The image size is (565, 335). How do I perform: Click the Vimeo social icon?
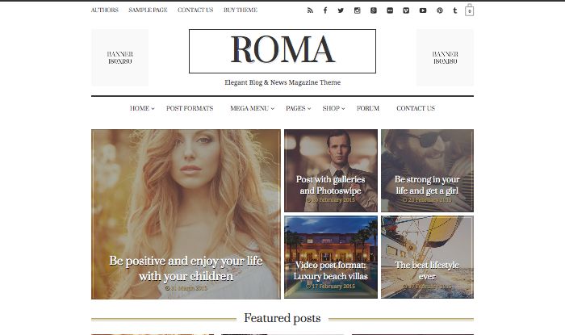(406, 10)
